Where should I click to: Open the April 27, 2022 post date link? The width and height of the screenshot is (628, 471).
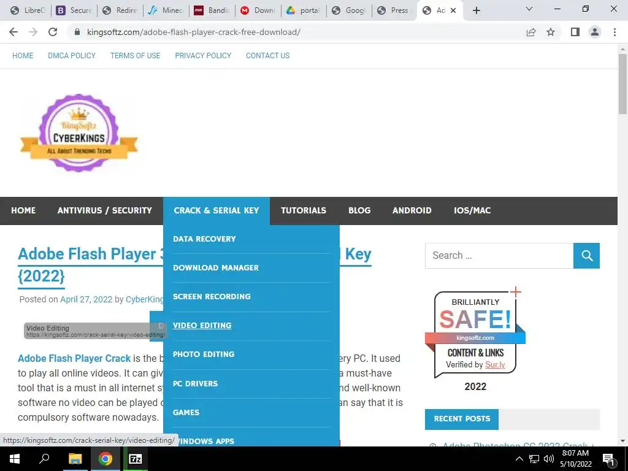coord(86,299)
